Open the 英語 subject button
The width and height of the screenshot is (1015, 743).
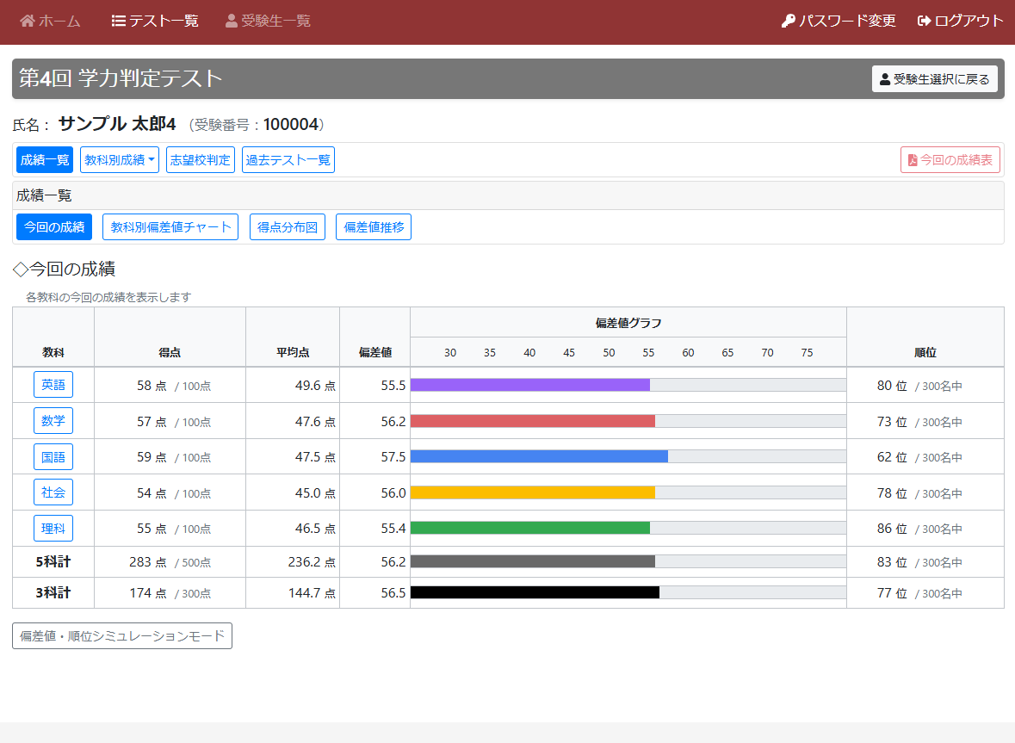53,385
